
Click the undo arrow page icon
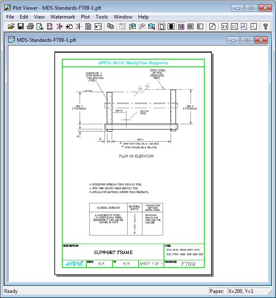pyautogui.click(x=98, y=26)
